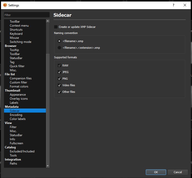
Task: Click the help question mark button
Action: (173, 5)
